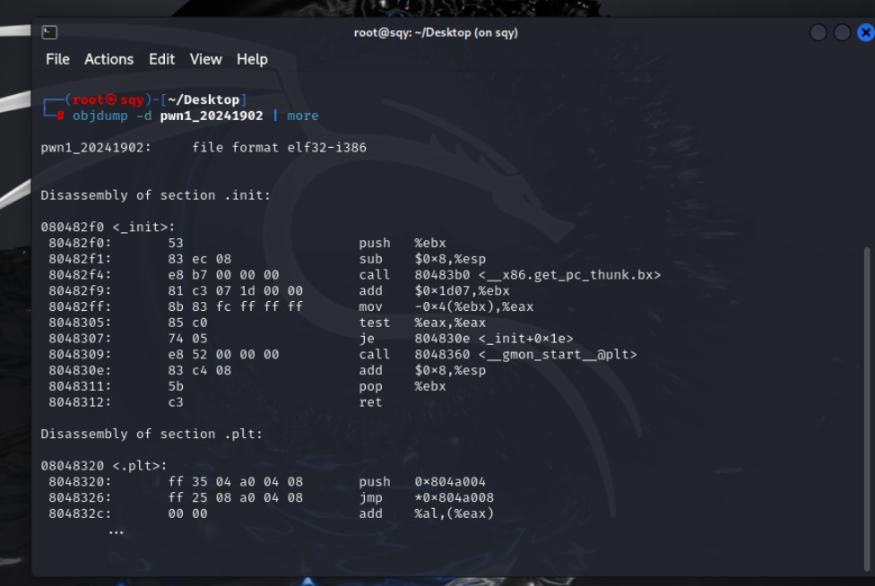875x586 pixels.
Task: Click 'mov -0x4(%ebx),%eax' instruction
Action: point(446,306)
